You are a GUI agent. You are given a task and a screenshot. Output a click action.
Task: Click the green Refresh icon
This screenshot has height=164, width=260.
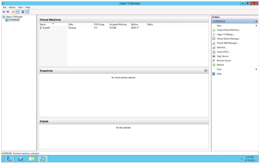click(x=214, y=65)
